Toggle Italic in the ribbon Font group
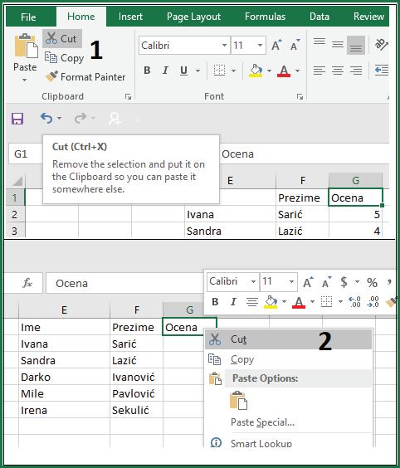The width and height of the screenshot is (400, 468). 165,71
